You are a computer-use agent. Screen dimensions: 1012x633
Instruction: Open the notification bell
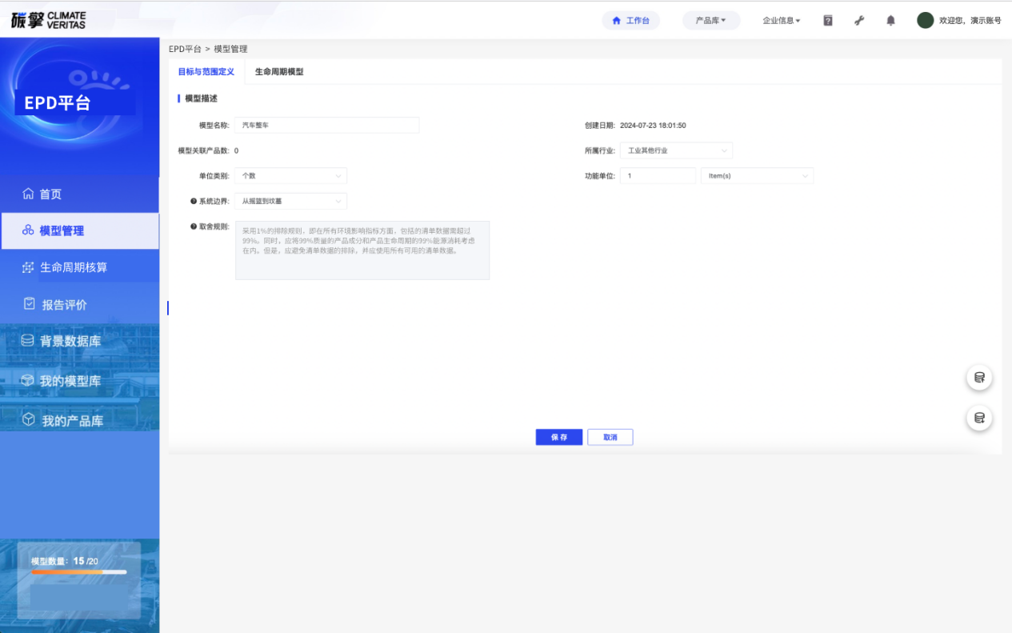tap(890, 21)
